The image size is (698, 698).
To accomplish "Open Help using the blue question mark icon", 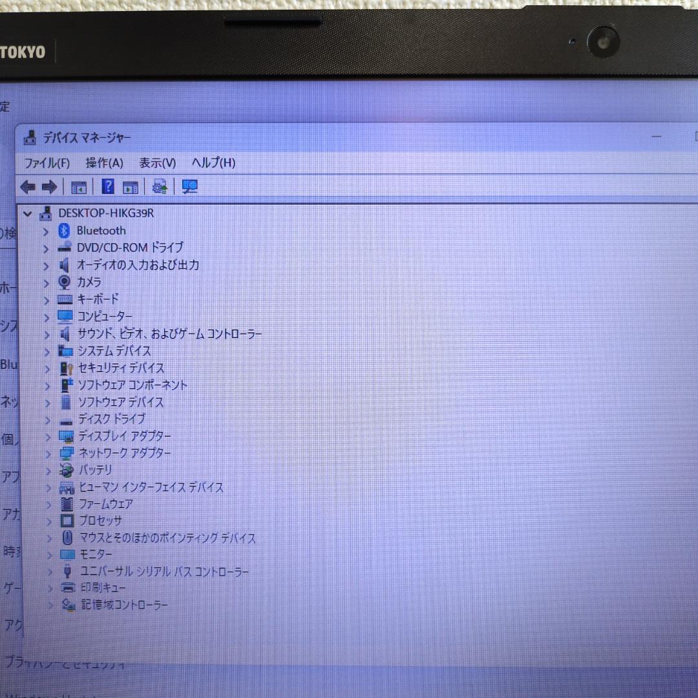I will 108,187.
